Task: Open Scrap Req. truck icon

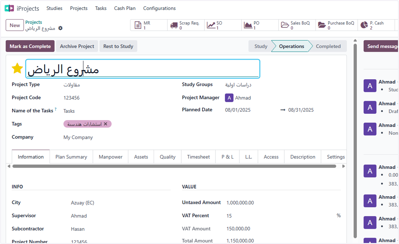Action: (174, 25)
